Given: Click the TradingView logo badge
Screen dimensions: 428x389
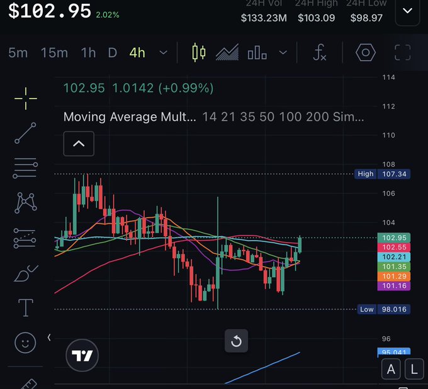Looking at the screenshot, I should tap(82, 355).
